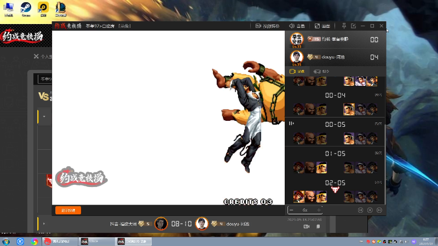Click the playing indicator beside 00-05 round
The height and width of the screenshot is (246, 438).
[291, 124]
